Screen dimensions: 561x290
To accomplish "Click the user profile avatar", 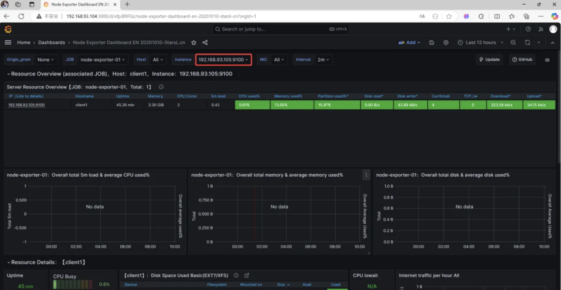I will pyautogui.click(x=553, y=29).
